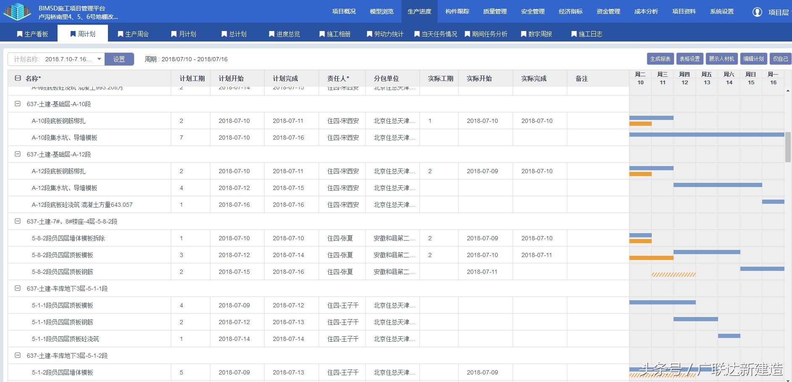Click the 生成报表 button

pos(660,59)
